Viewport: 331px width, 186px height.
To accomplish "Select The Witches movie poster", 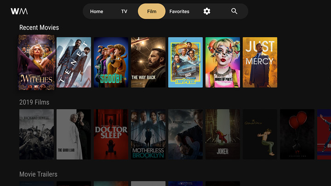I will point(36,62).
